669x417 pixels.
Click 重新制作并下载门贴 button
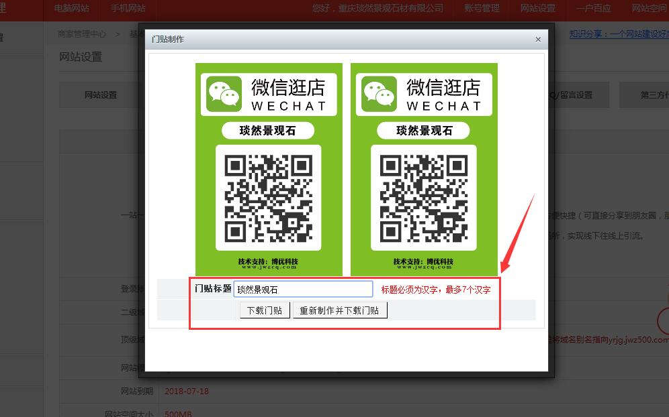point(340,310)
